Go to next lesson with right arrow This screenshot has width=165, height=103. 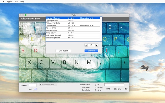pos(97,45)
